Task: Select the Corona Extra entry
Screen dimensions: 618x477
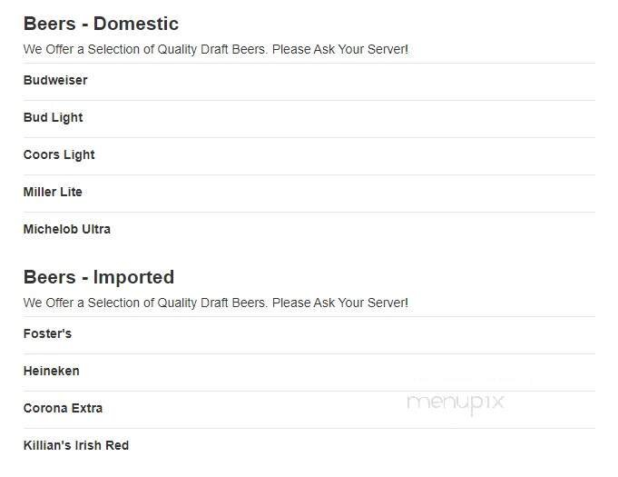Action: [63, 408]
